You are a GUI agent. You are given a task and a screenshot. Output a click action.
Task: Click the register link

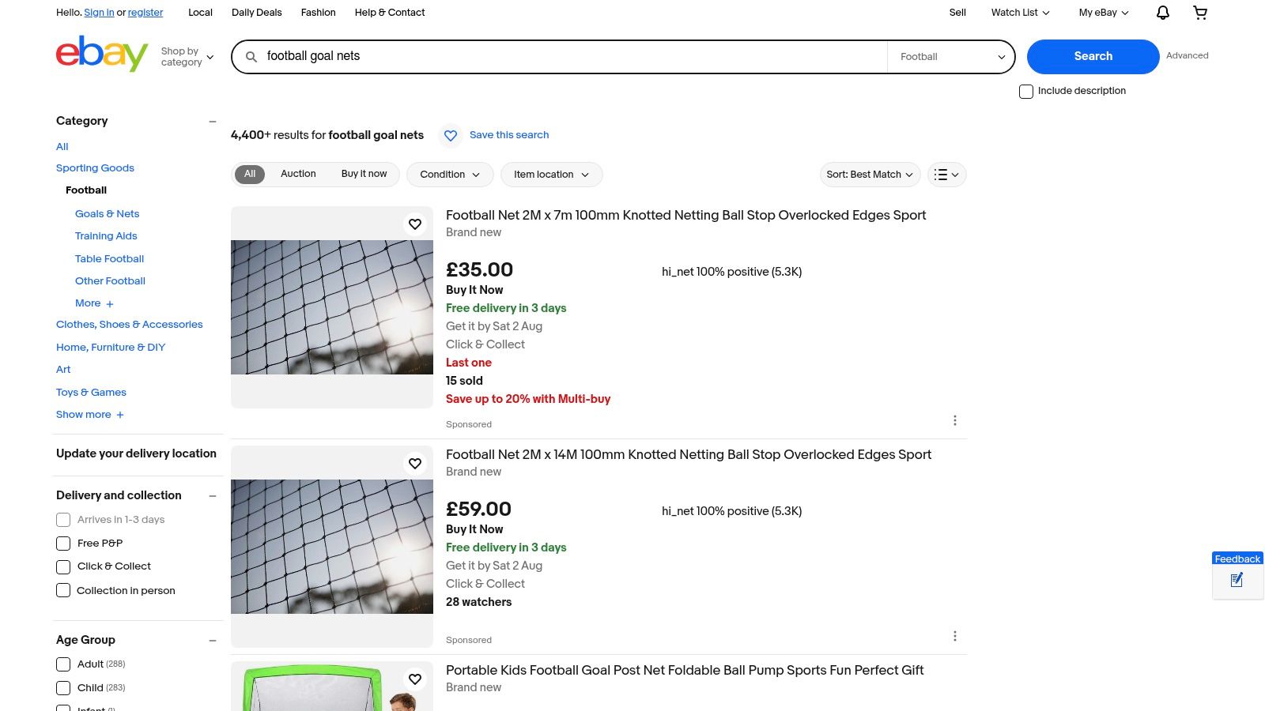click(145, 13)
